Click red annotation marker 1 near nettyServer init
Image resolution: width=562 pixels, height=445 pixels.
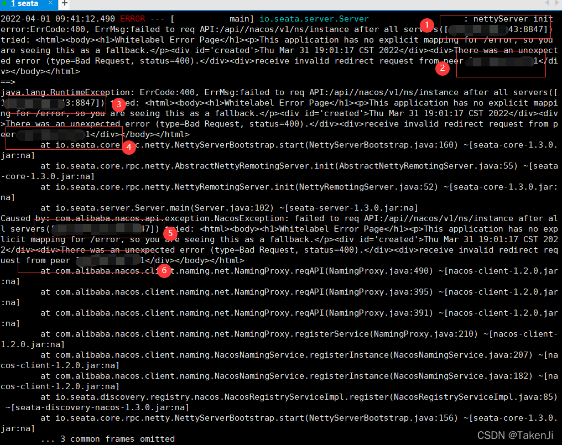pyautogui.click(x=426, y=25)
